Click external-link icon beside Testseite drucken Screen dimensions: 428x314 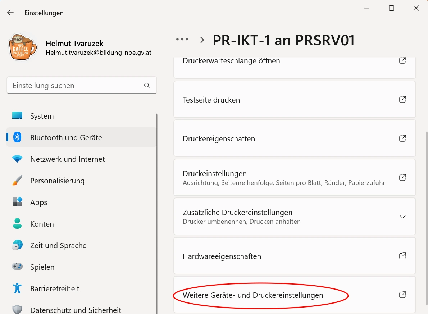[403, 100]
